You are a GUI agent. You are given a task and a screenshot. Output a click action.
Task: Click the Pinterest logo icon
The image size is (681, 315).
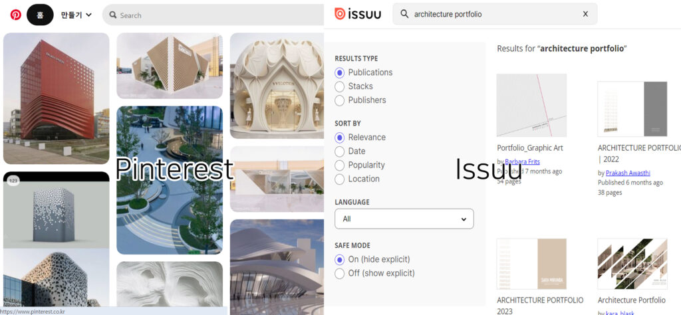click(16, 15)
